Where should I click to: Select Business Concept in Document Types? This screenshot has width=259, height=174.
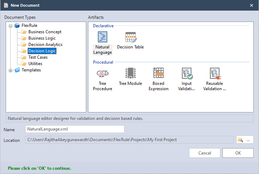45,32
